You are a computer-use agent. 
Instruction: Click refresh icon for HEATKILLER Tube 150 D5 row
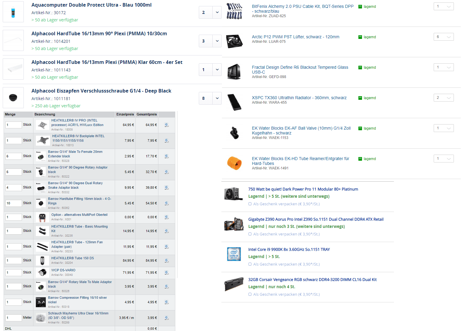tap(167, 260)
